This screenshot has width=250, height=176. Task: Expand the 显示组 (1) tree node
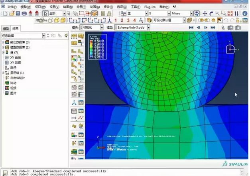(3, 73)
